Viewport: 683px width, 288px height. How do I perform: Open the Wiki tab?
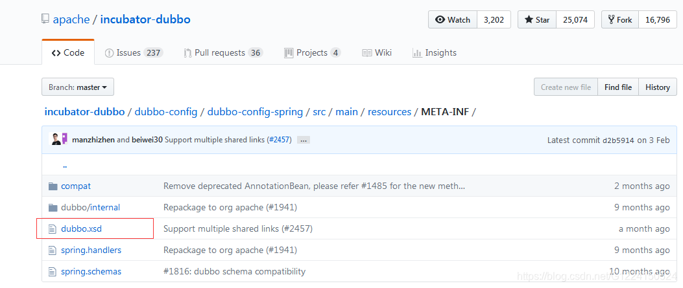377,52
